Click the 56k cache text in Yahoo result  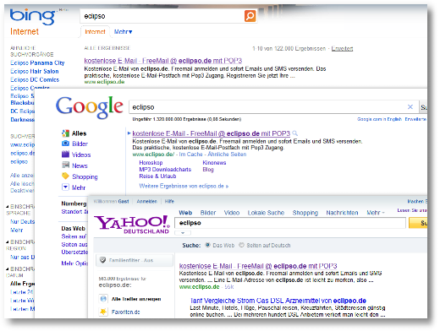pos(229,287)
